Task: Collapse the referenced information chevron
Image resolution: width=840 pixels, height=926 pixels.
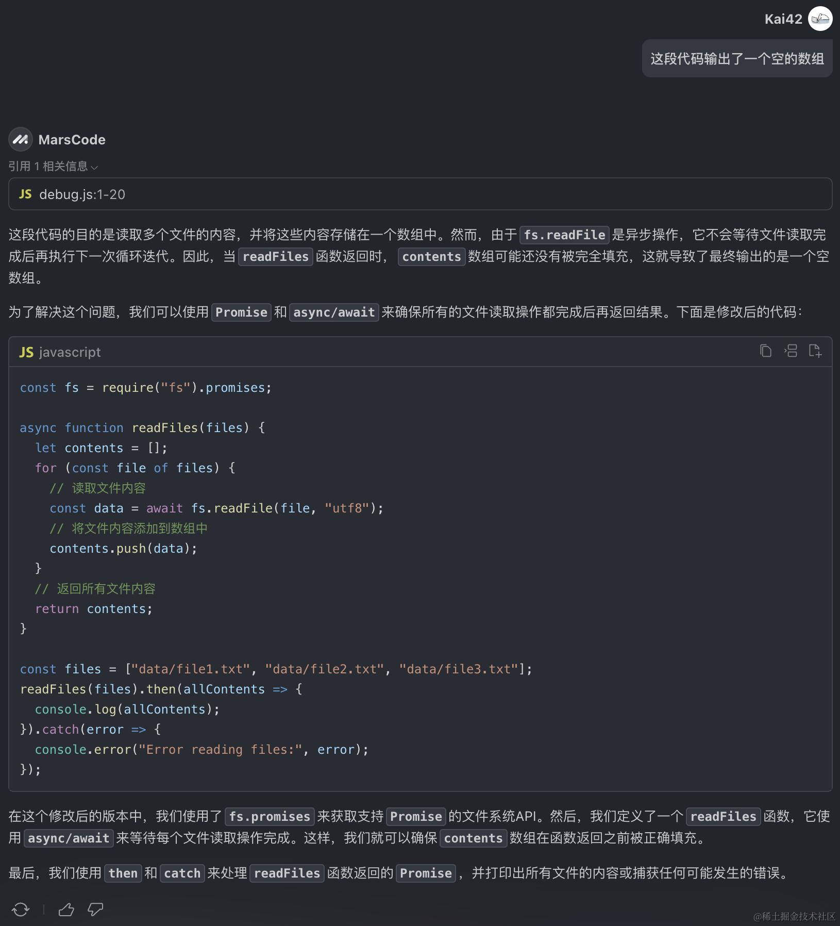Action: (x=95, y=167)
